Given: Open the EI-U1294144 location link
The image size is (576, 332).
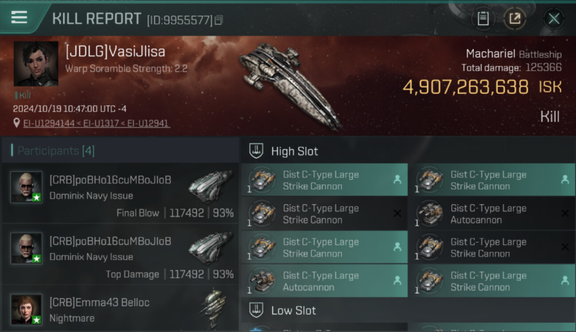Looking at the screenshot, I should point(49,124).
